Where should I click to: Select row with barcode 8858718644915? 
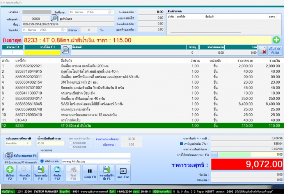[x=142, y=71]
